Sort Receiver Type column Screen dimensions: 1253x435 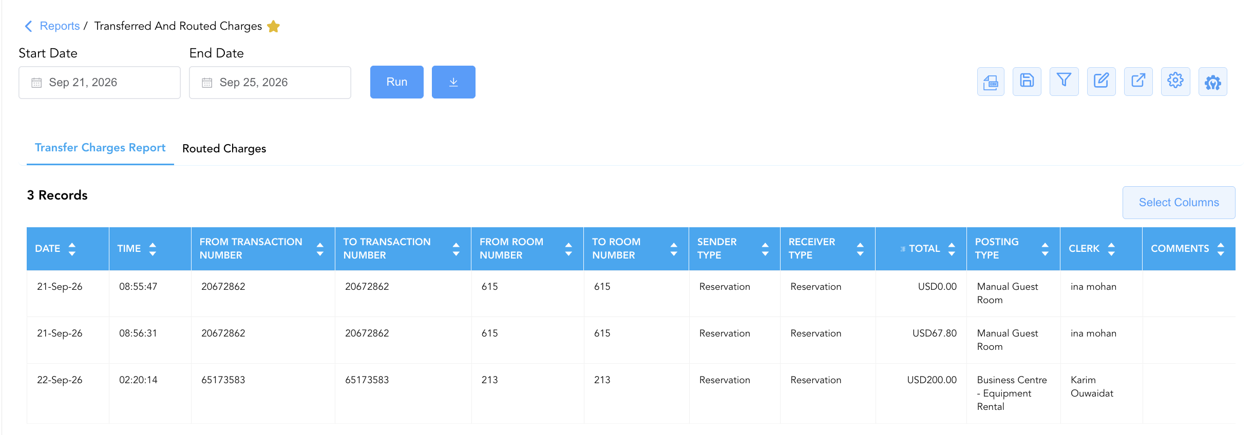pyautogui.click(x=860, y=249)
